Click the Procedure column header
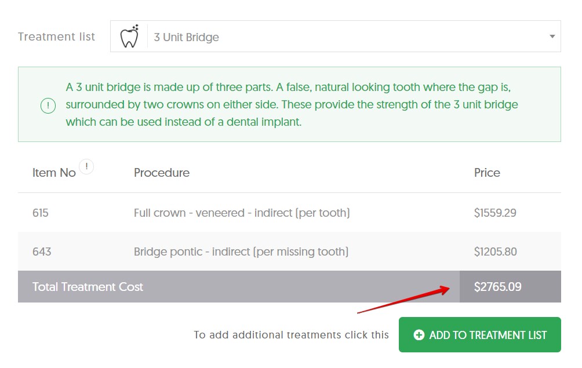 pos(162,173)
